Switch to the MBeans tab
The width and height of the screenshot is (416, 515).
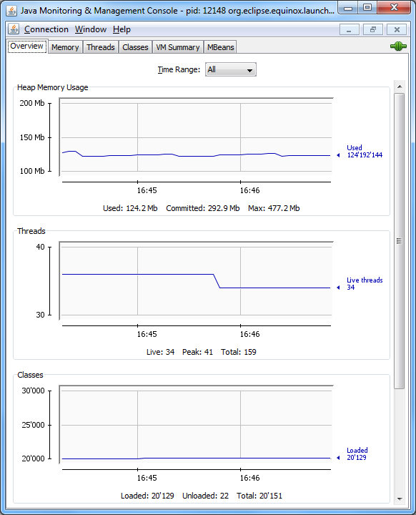click(x=220, y=47)
